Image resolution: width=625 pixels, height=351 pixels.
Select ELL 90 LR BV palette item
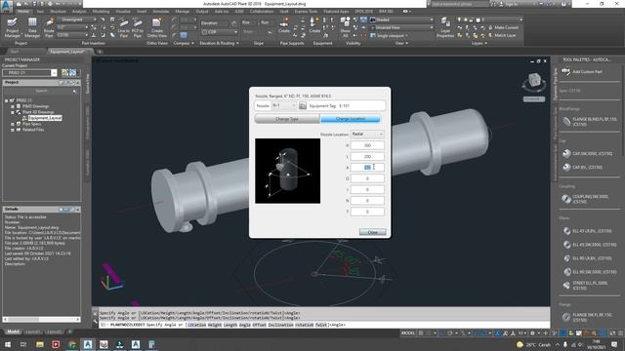[x=587, y=258]
